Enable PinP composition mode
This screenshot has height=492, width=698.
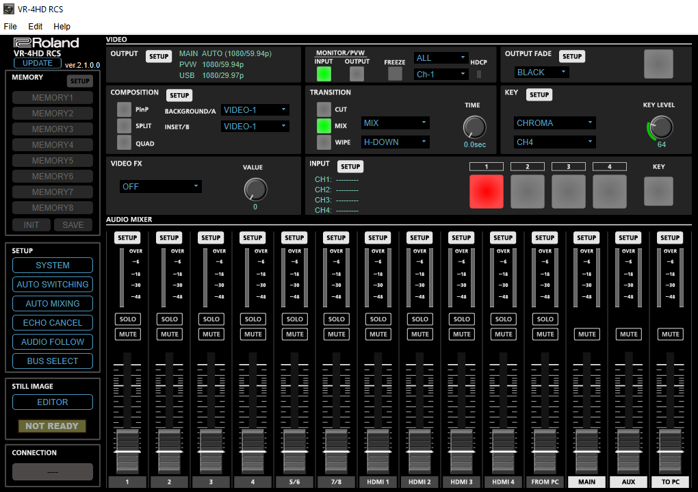tap(124, 109)
